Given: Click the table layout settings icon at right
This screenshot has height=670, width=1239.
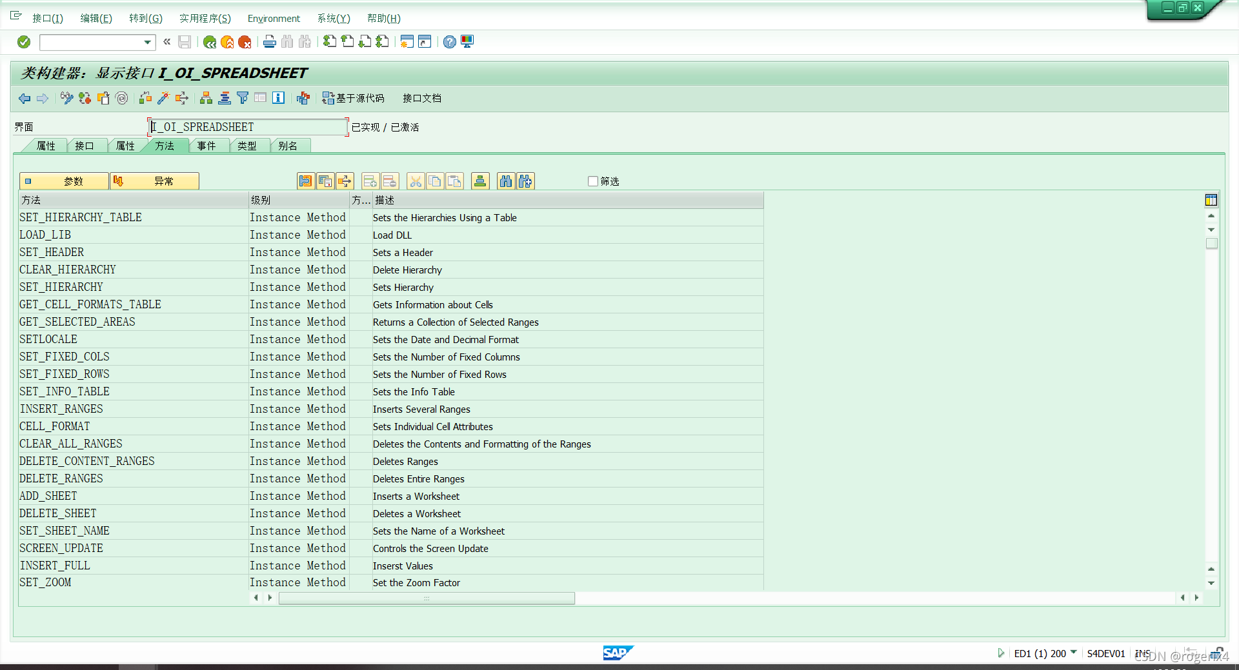Looking at the screenshot, I should pos(1211,200).
